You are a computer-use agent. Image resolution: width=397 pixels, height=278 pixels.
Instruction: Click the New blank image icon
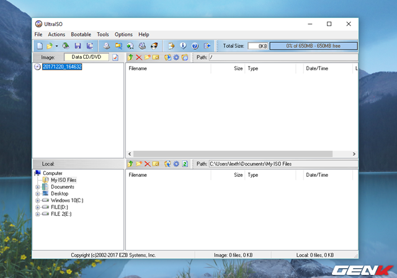coord(40,46)
